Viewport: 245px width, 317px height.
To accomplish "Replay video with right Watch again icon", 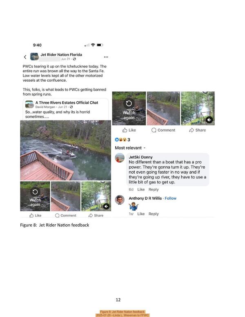I will (129, 103).
